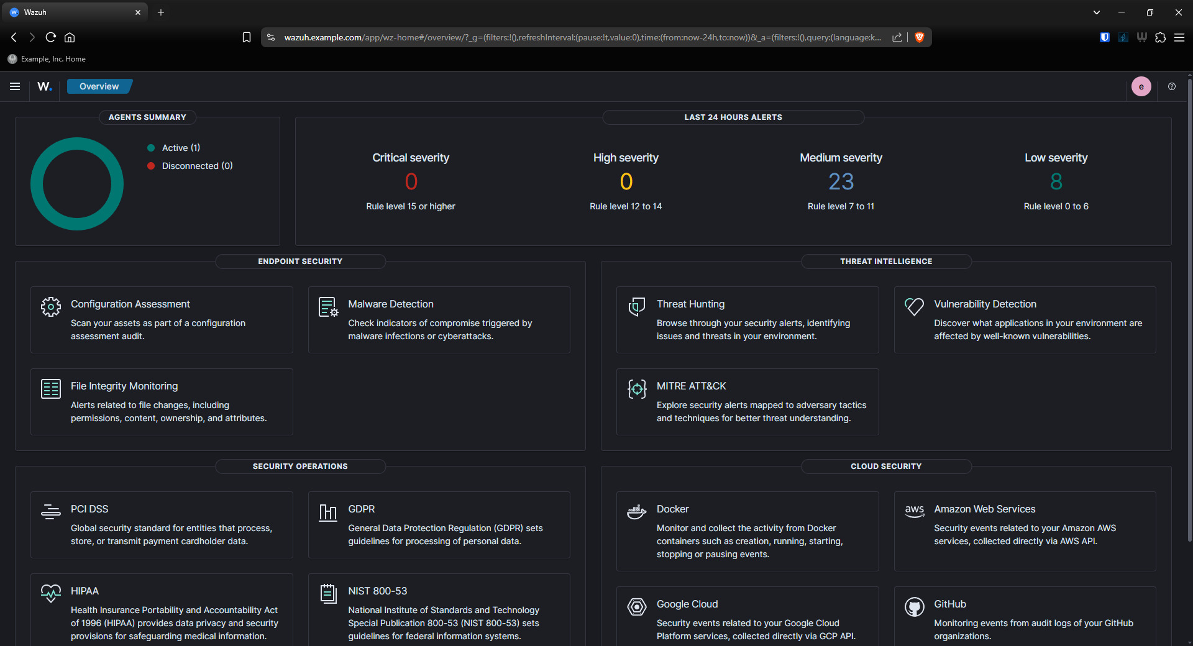Click the user avatar 'e'
The width and height of the screenshot is (1193, 646).
click(x=1141, y=86)
